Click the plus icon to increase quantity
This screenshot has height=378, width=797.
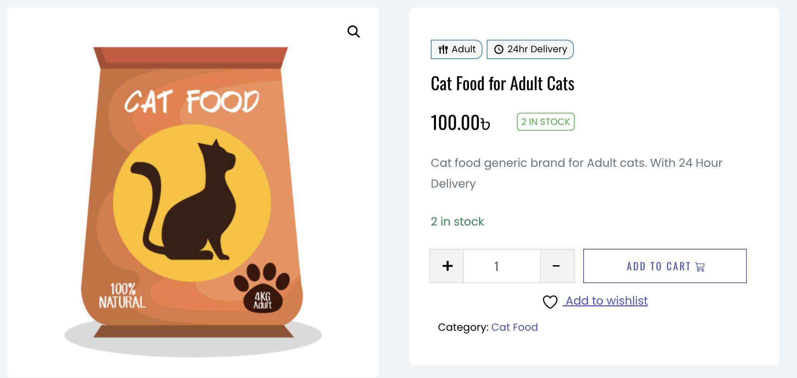tap(447, 266)
